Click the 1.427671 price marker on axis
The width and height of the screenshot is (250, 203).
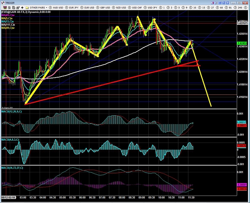(x=242, y=23)
